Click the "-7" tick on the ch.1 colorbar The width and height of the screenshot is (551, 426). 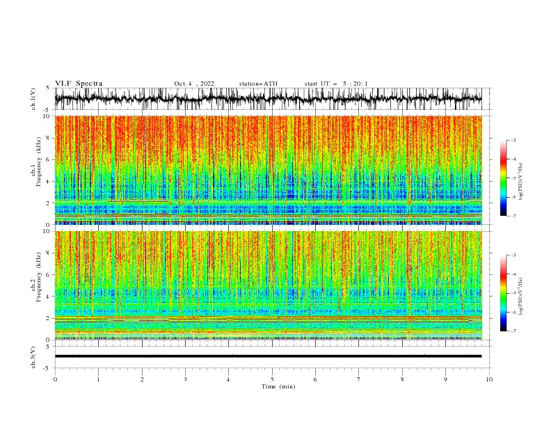tap(513, 216)
